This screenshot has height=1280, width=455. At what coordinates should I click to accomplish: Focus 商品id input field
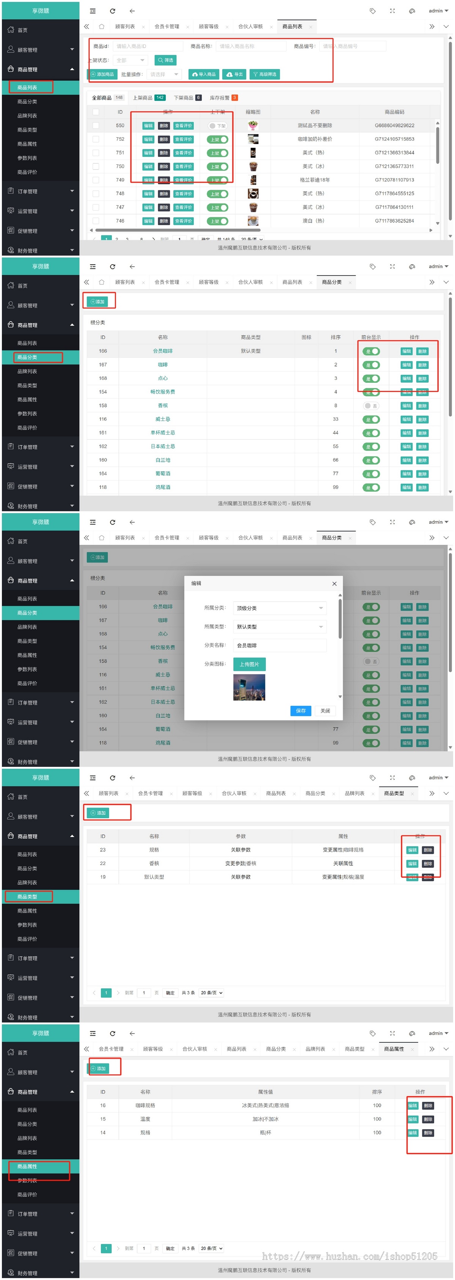(x=148, y=46)
